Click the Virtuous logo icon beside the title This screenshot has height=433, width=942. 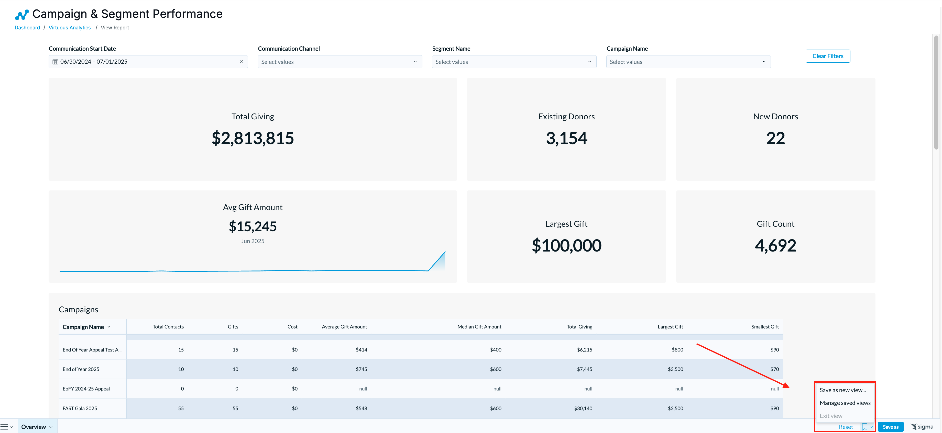(x=21, y=15)
